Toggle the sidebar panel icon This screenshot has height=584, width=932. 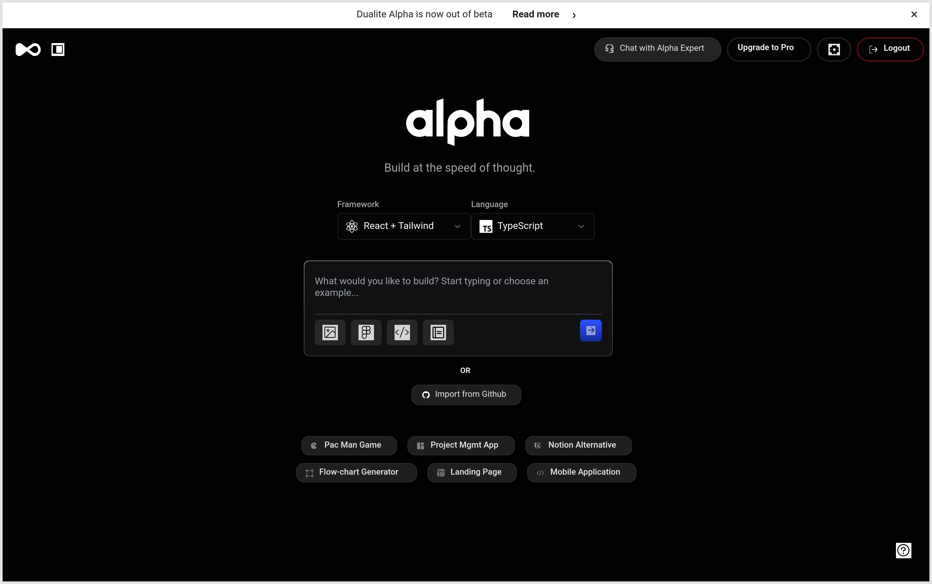coord(58,50)
